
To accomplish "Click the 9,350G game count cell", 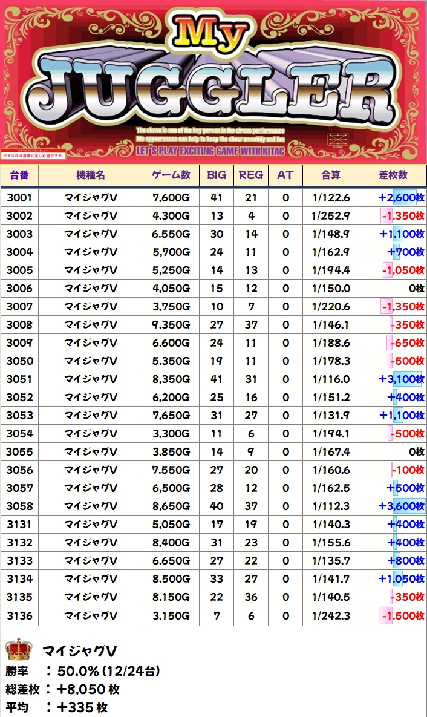I will pos(171,325).
